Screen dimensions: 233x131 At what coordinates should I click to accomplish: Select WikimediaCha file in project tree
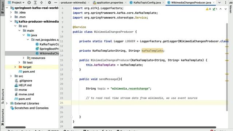coord(49,53)
